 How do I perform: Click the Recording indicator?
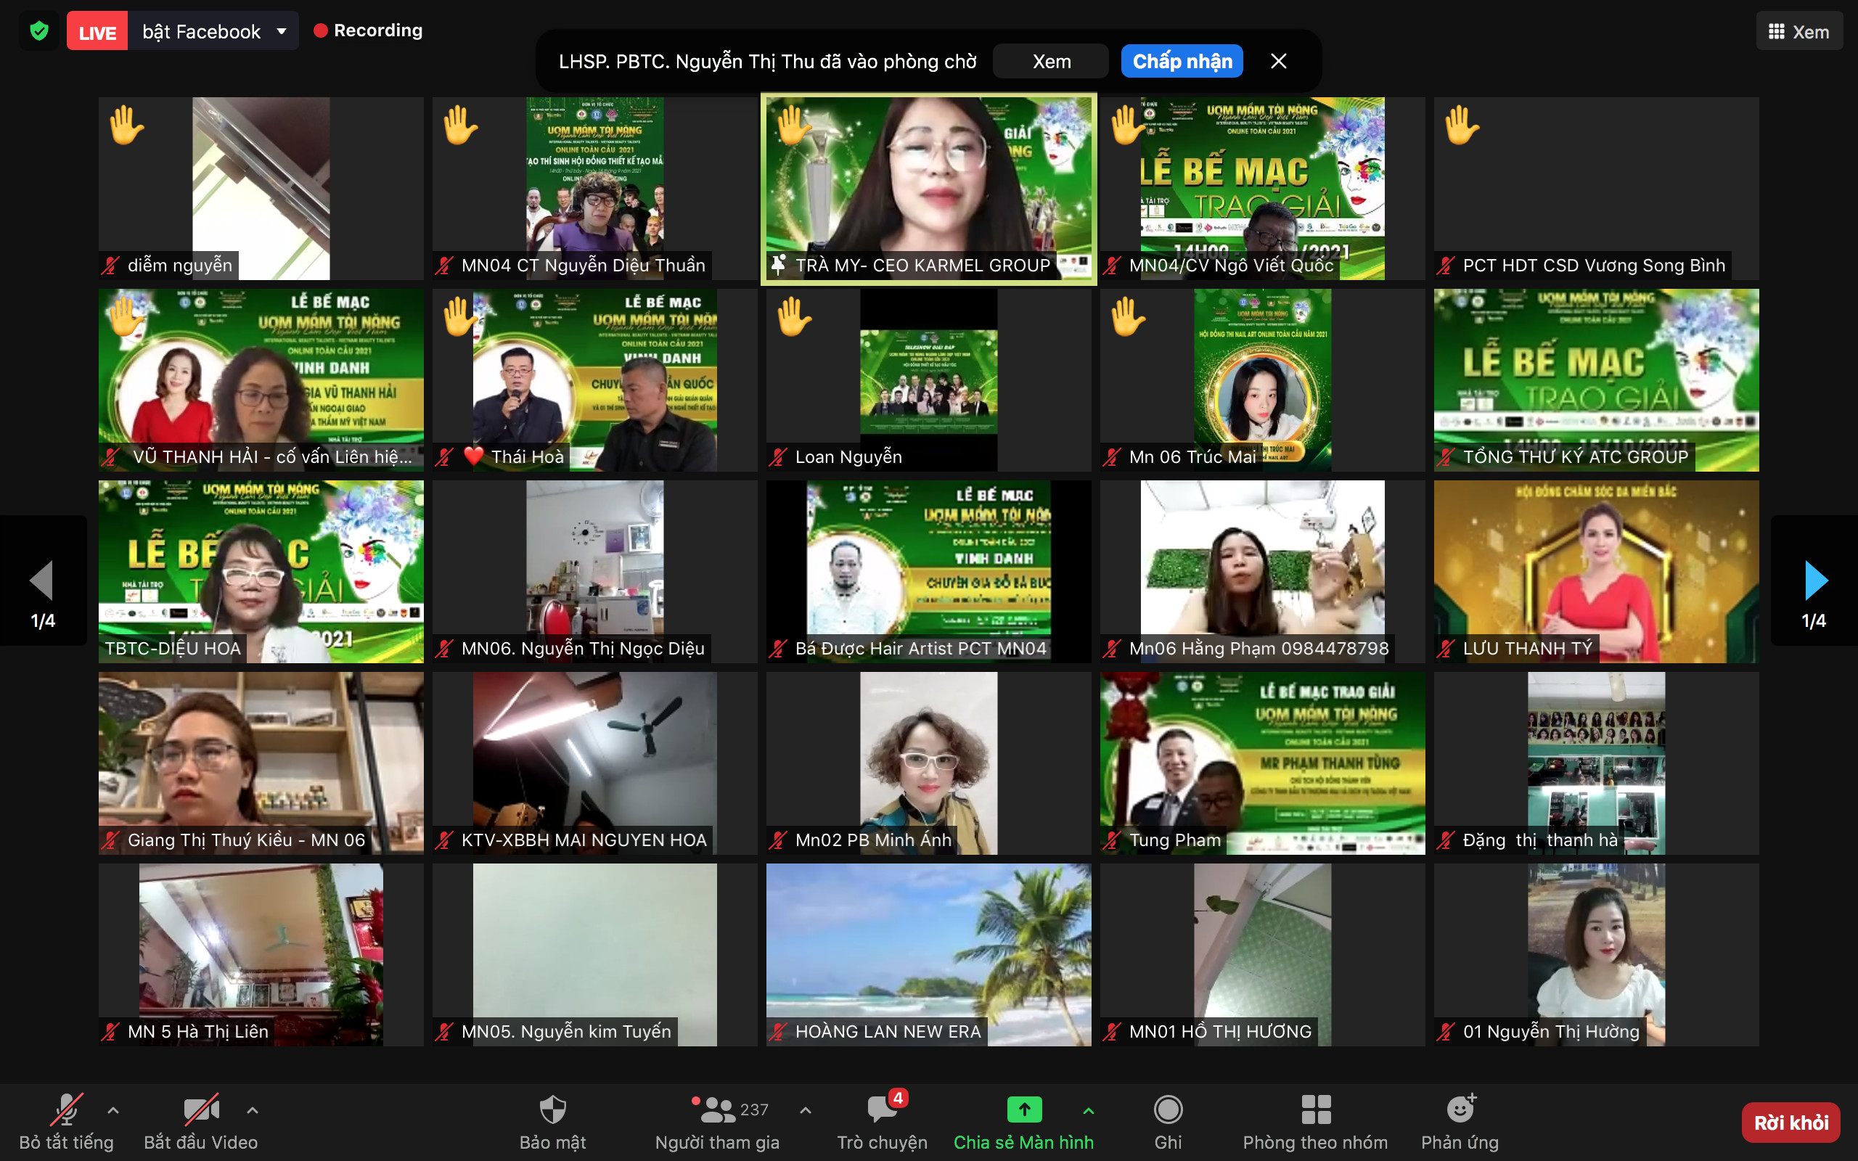click(x=369, y=30)
